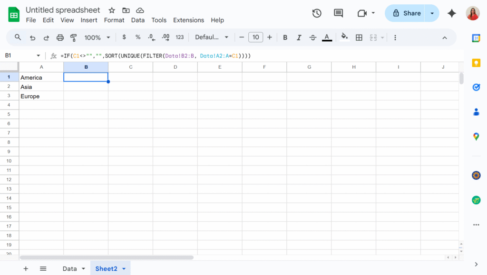Open Google Maps side panel icon

(476, 137)
